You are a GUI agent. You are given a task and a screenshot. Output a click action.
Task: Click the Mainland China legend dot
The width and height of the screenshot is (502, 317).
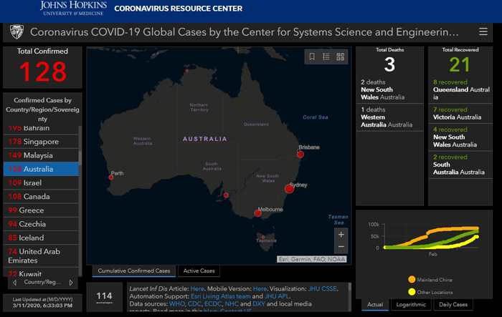(412, 279)
